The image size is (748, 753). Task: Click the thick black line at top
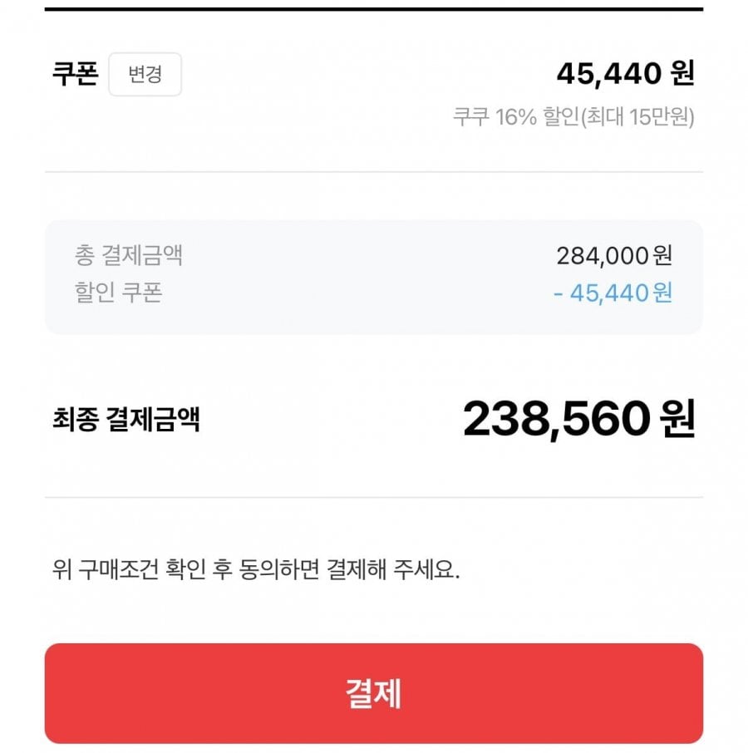tap(374, 9)
